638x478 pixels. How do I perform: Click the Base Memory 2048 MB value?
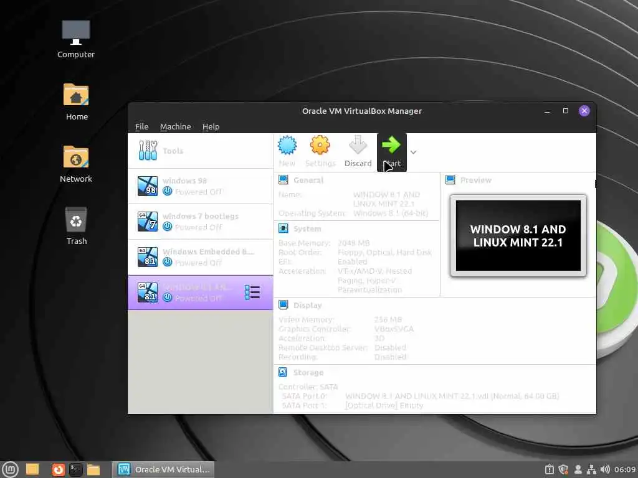click(354, 243)
